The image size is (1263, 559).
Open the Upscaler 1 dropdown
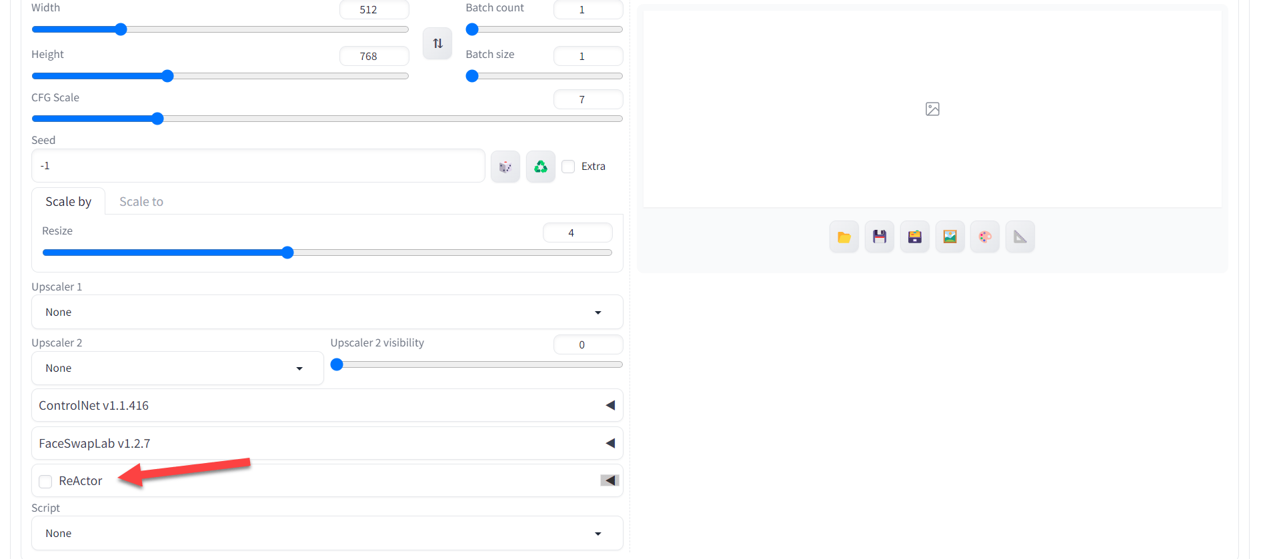pyautogui.click(x=327, y=312)
